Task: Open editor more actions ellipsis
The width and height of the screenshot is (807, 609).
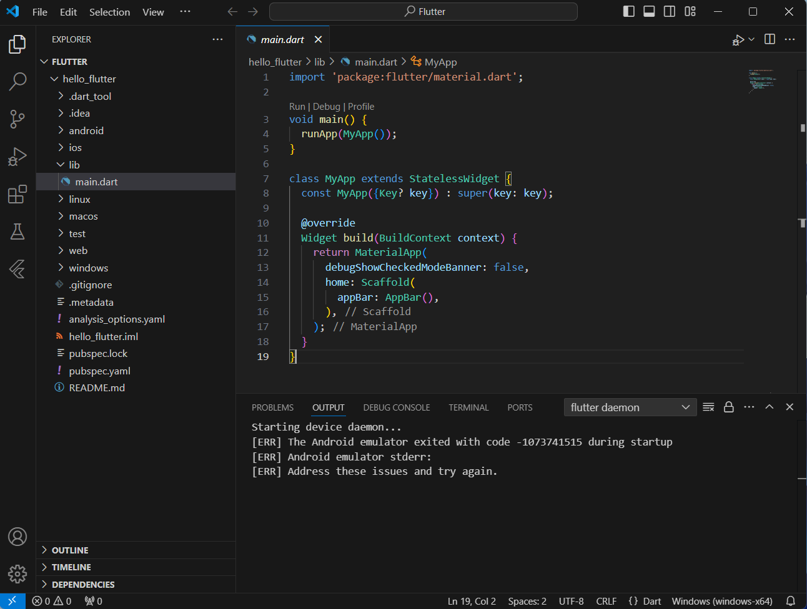Action: [x=790, y=39]
